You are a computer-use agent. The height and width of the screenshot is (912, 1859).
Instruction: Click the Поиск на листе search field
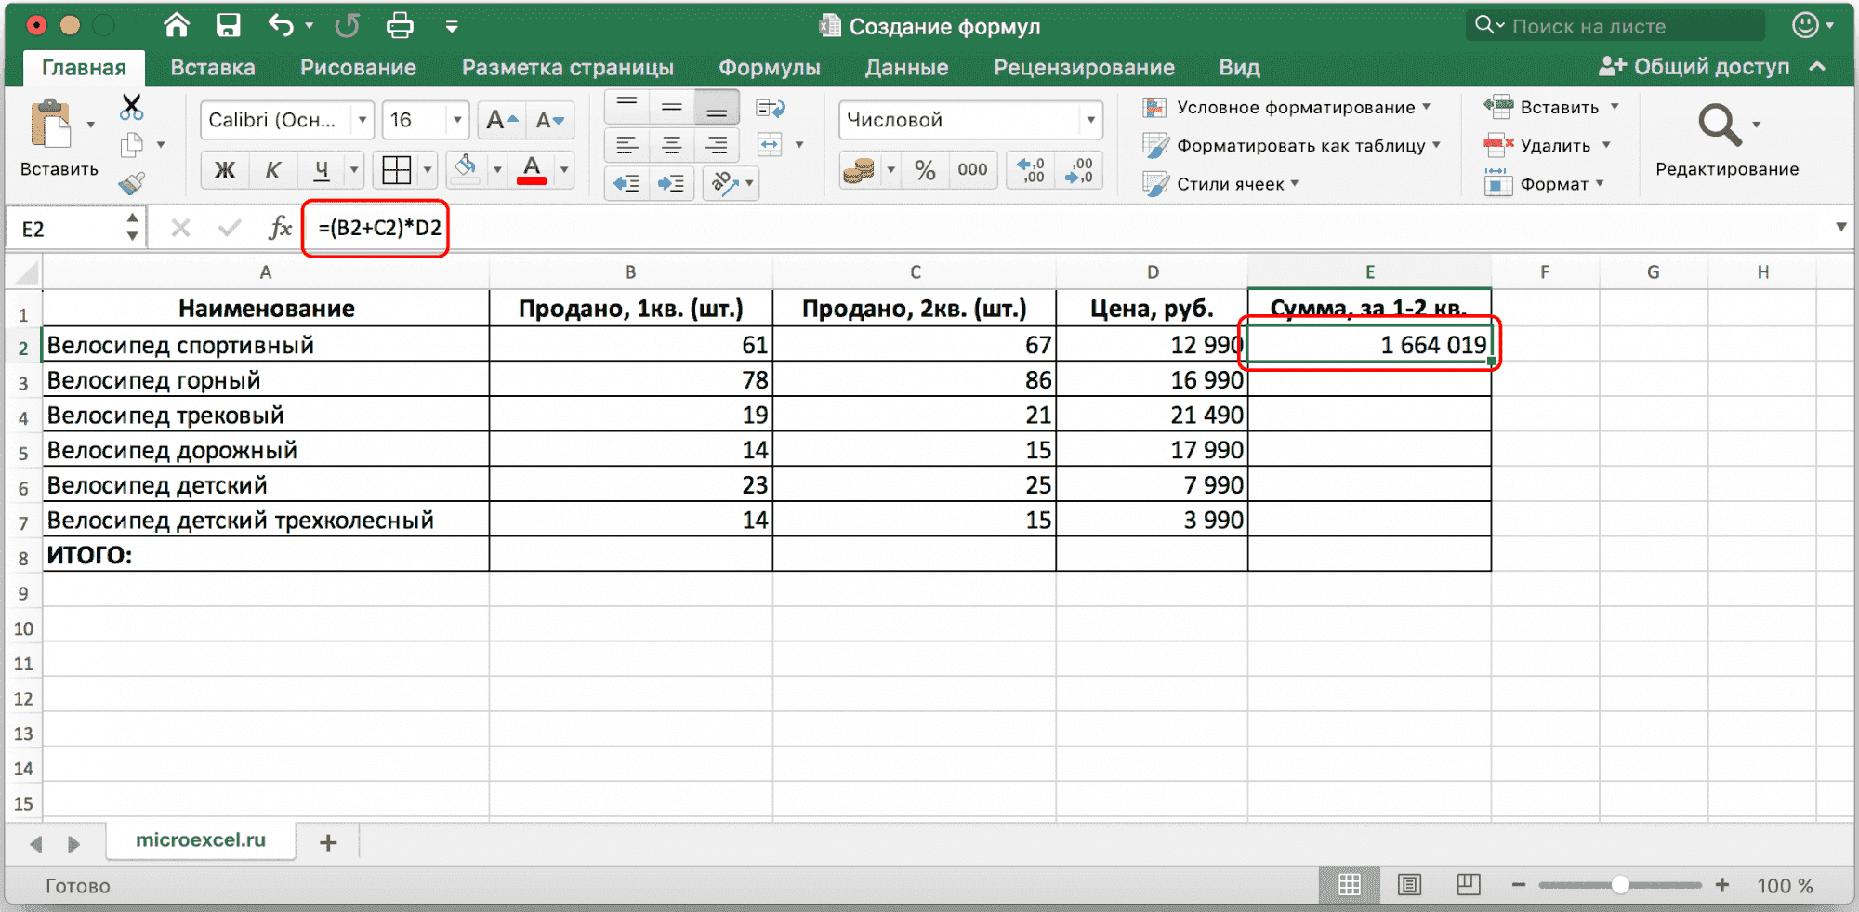pyautogui.click(x=1617, y=26)
